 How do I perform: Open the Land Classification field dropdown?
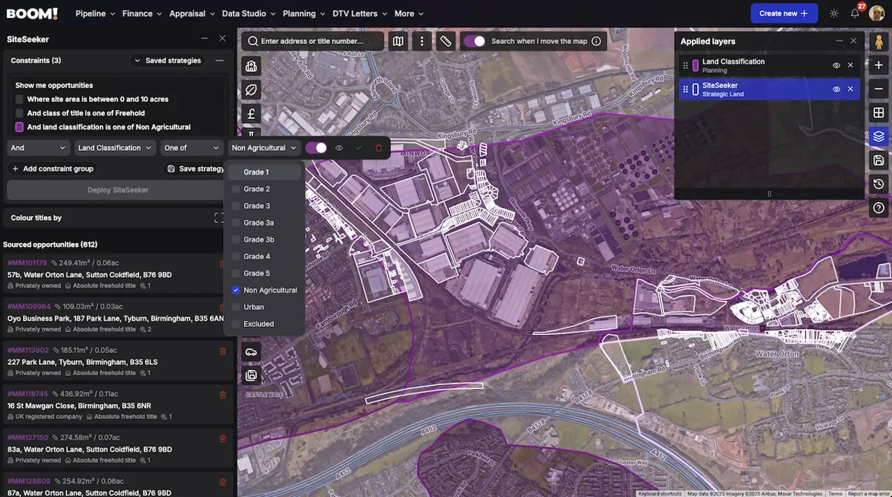(x=114, y=148)
